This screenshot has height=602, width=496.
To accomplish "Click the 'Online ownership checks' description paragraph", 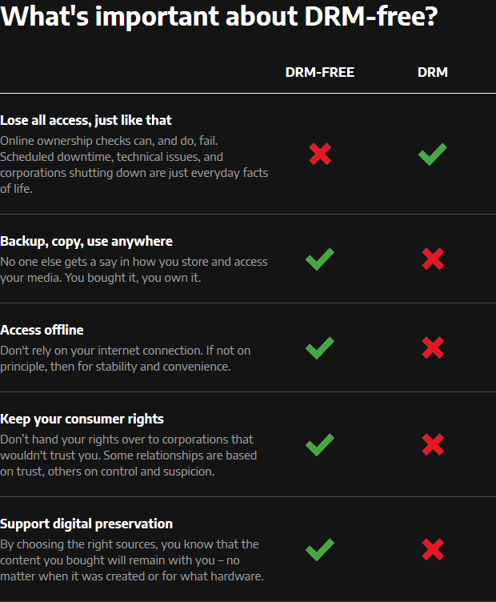I will [x=134, y=165].
